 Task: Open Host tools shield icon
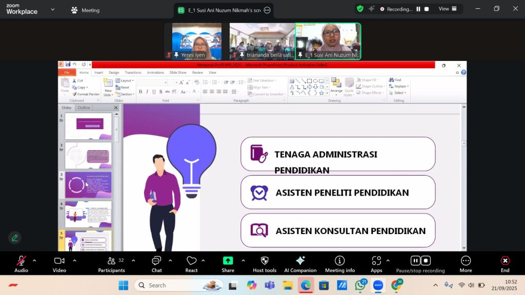tap(265, 261)
